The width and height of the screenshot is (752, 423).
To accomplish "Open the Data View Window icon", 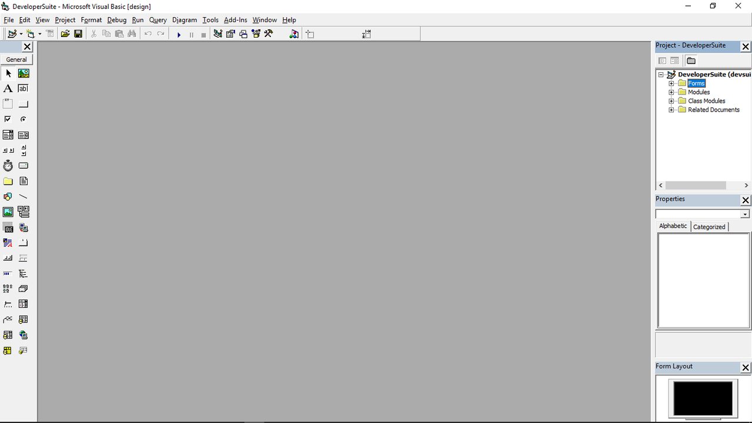I will [294, 34].
